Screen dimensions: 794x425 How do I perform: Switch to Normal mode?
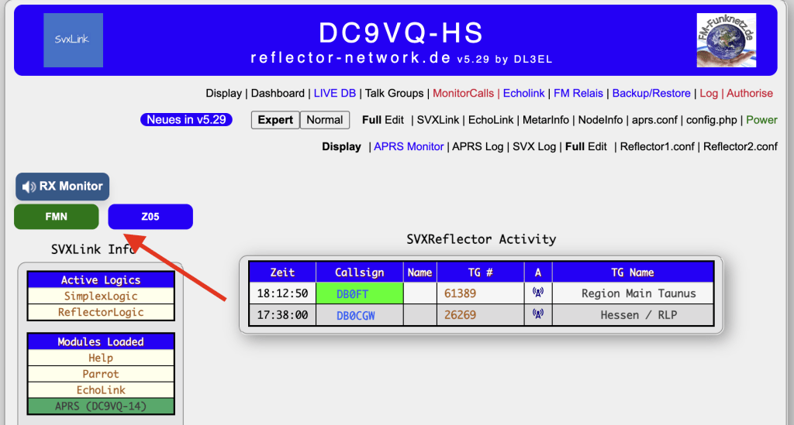pos(324,120)
